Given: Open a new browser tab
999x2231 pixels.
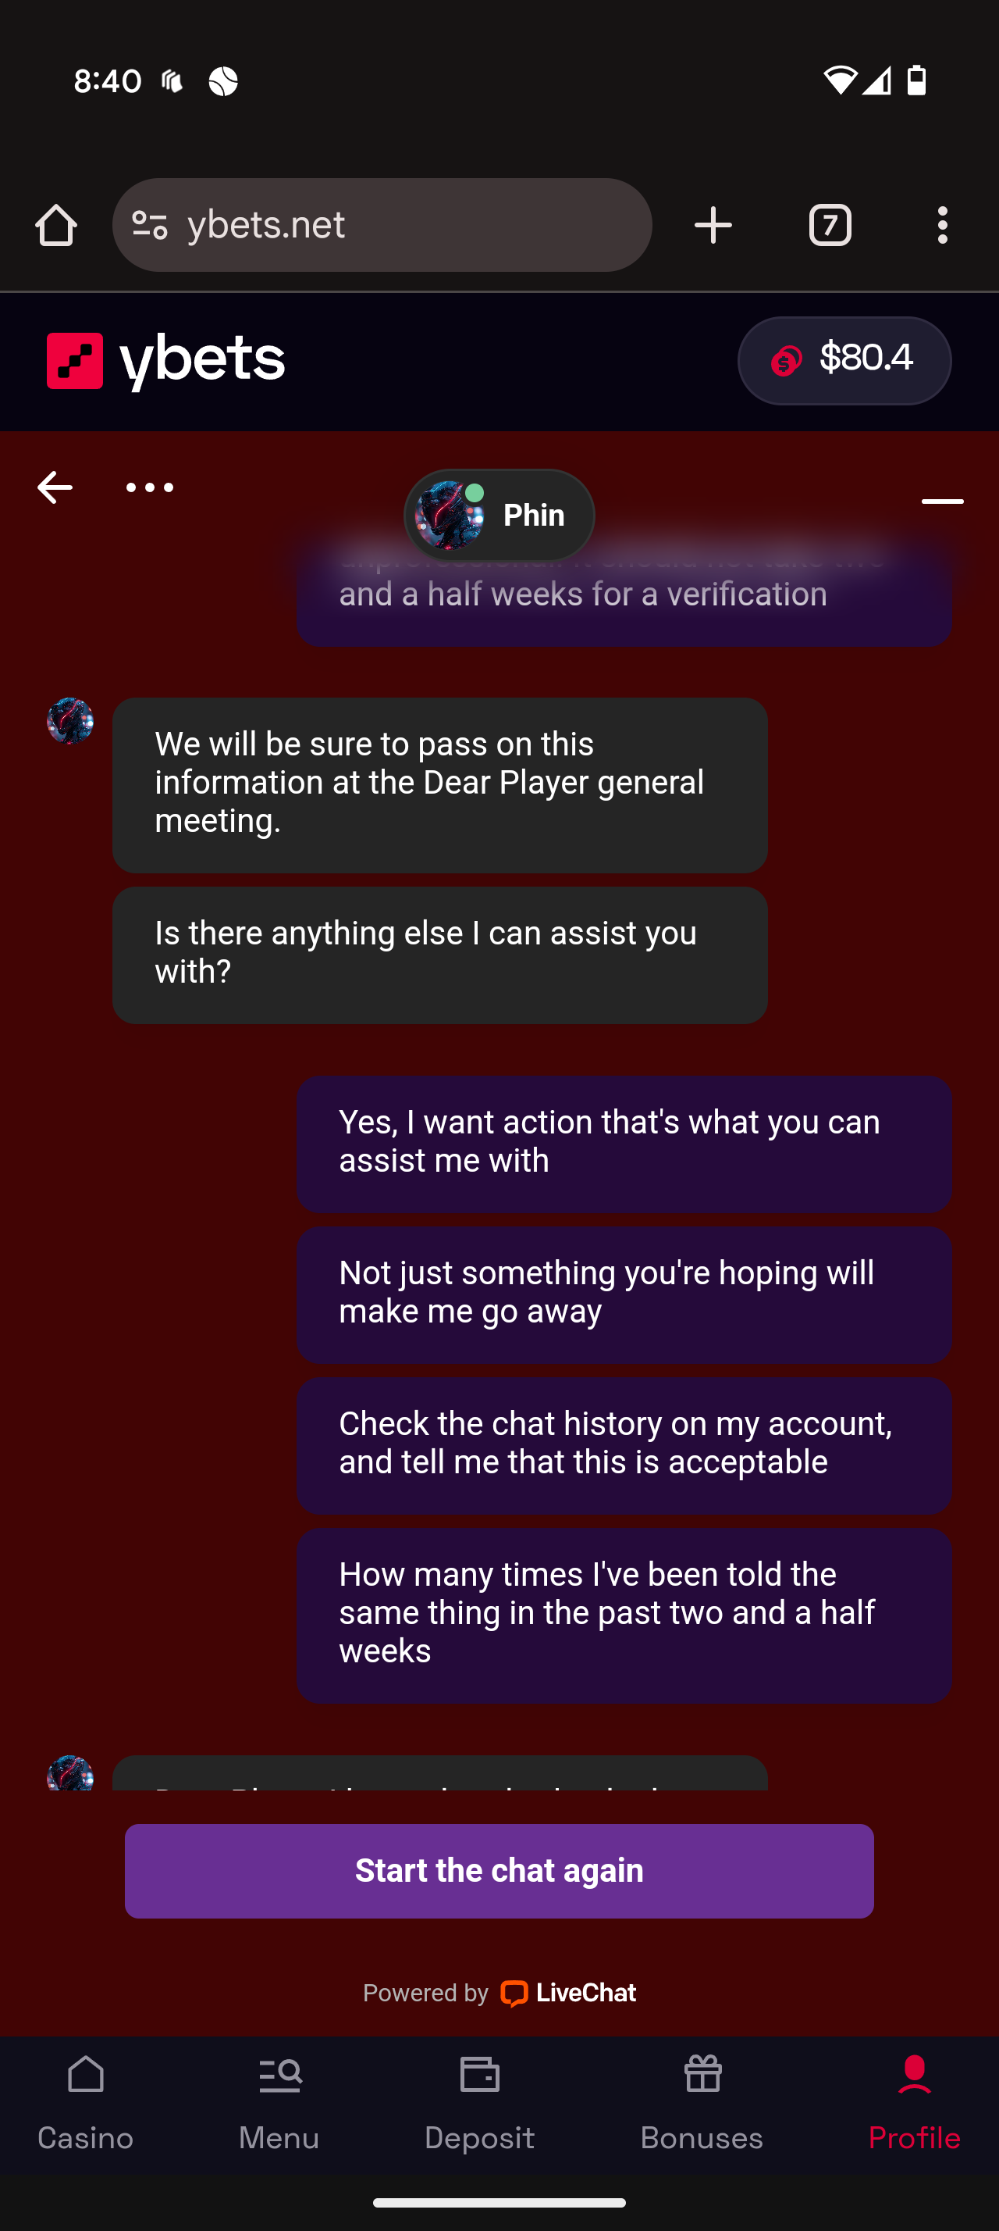Looking at the screenshot, I should [713, 225].
